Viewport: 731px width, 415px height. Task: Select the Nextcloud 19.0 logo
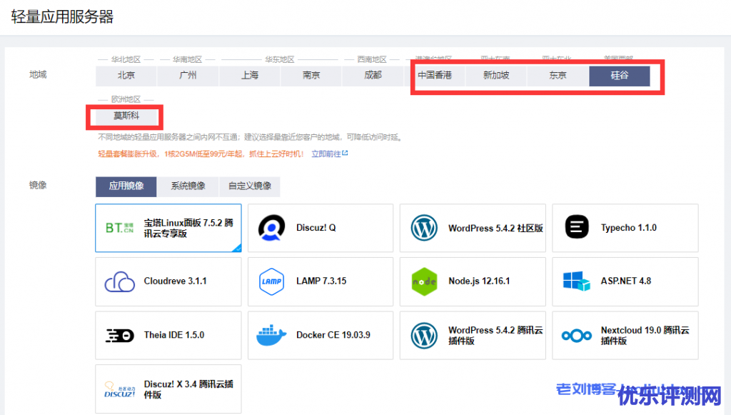pos(577,335)
